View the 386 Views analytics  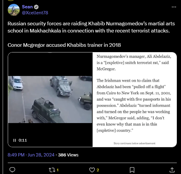pyautogui.click(x=68, y=155)
